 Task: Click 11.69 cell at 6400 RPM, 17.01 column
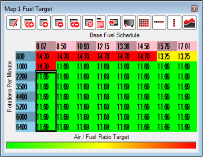point(187,127)
